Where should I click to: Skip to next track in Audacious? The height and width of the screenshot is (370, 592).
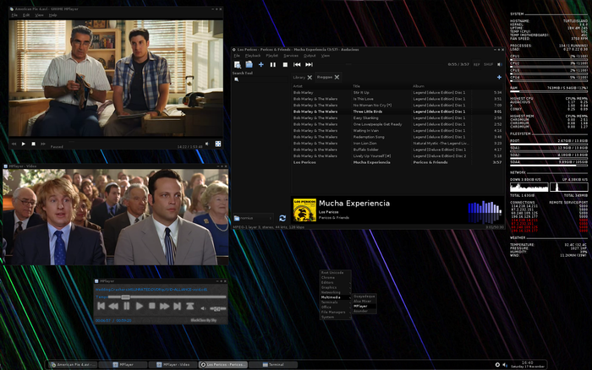pos(309,64)
